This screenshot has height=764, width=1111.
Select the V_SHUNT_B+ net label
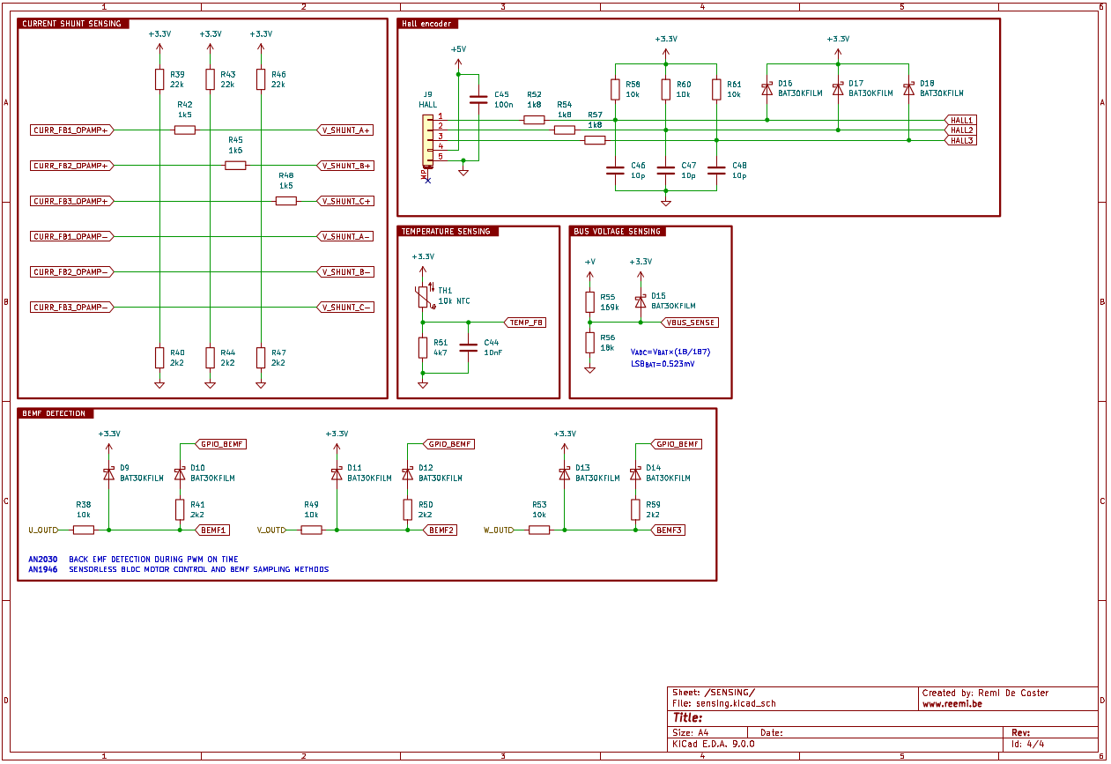pyautogui.click(x=344, y=166)
